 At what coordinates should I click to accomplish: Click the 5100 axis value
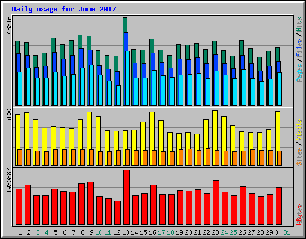9,115
